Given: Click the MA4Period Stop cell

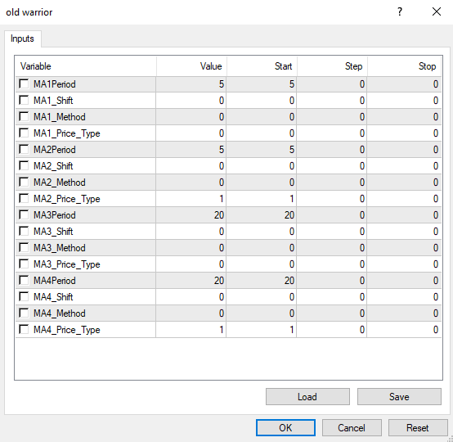Looking at the screenshot, I should (x=404, y=281).
